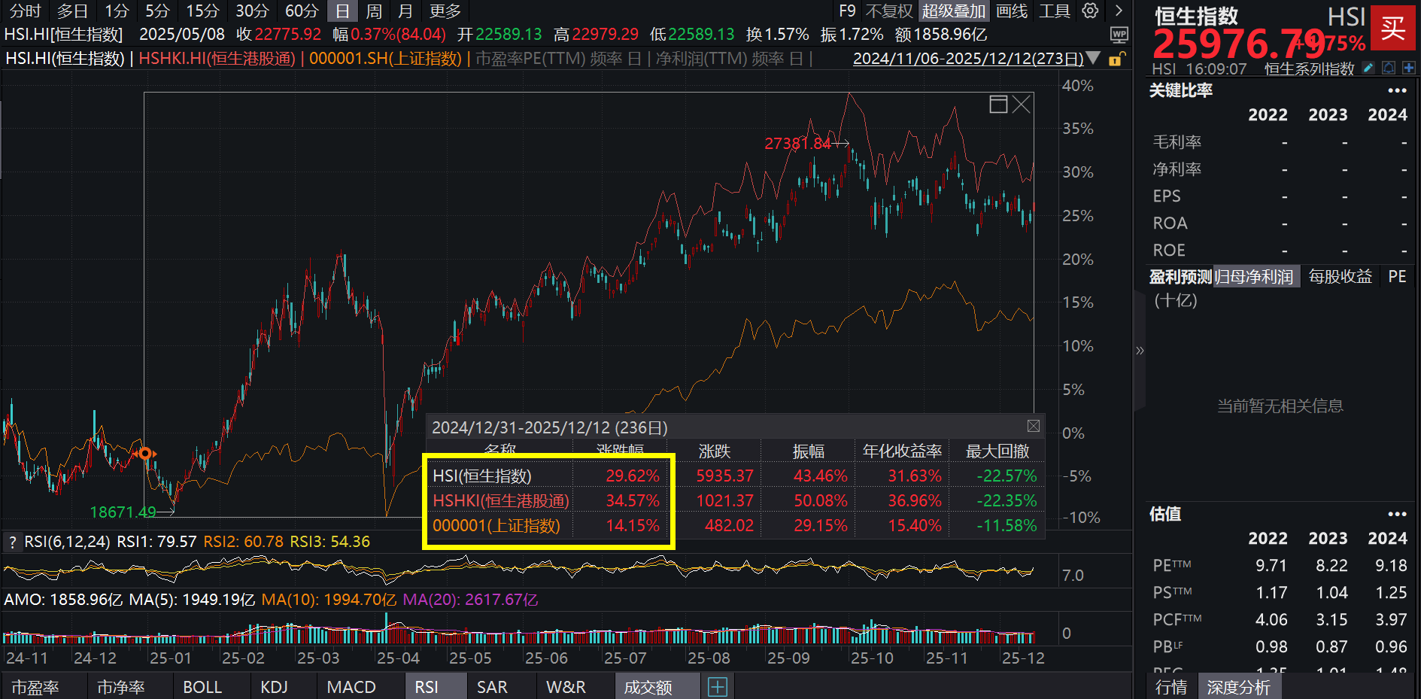Image resolution: width=1421 pixels, height=699 pixels.
Task: Open the date range dropdown triangle
Action: [1095, 58]
